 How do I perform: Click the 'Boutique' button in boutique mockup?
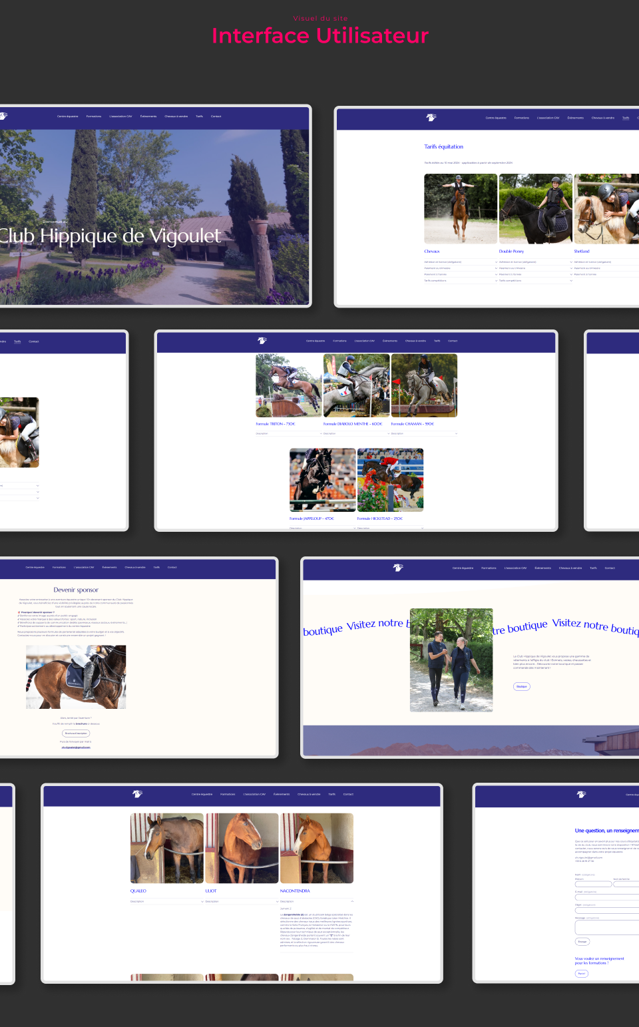tap(522, 686)
